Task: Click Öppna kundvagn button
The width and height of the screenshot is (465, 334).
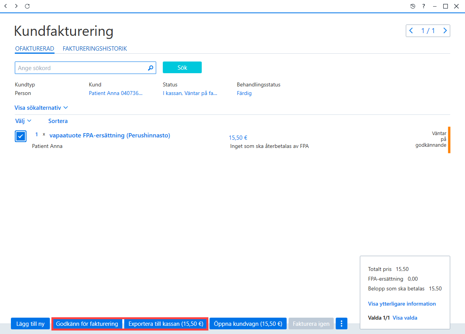Action: point(248,323)
